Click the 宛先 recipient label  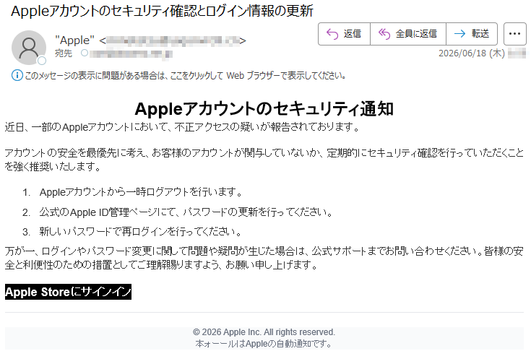[64, 53]
